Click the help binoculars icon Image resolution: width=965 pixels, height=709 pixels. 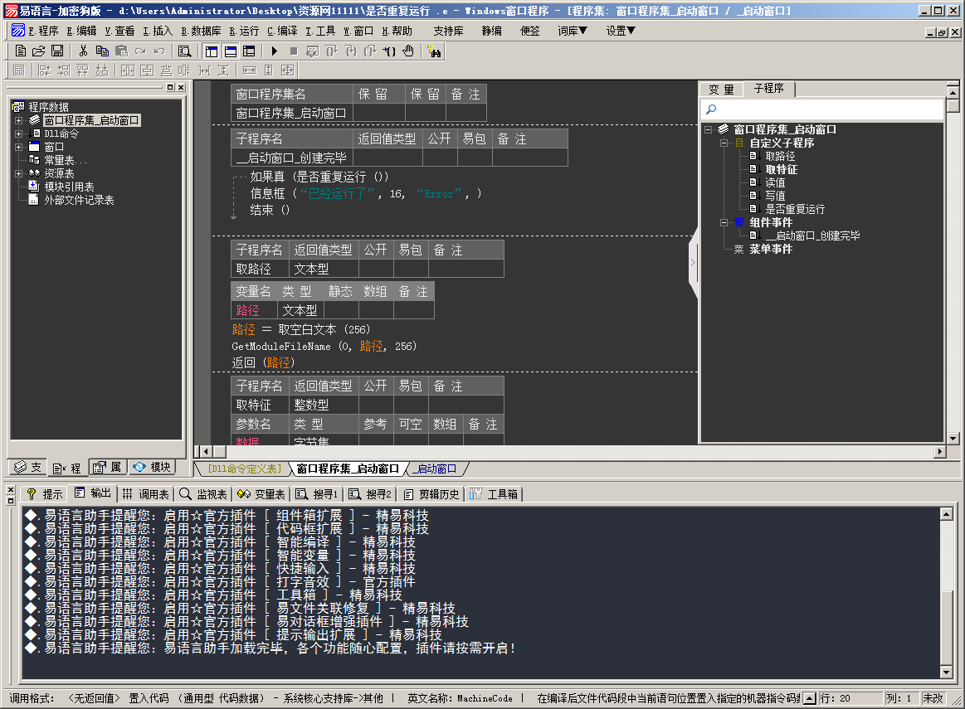(434, 51)
